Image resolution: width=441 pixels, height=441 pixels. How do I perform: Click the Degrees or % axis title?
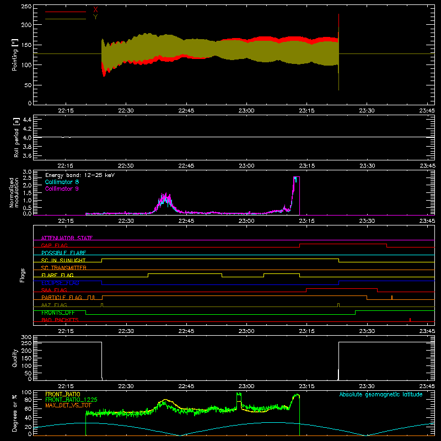(x=14, y=413)
